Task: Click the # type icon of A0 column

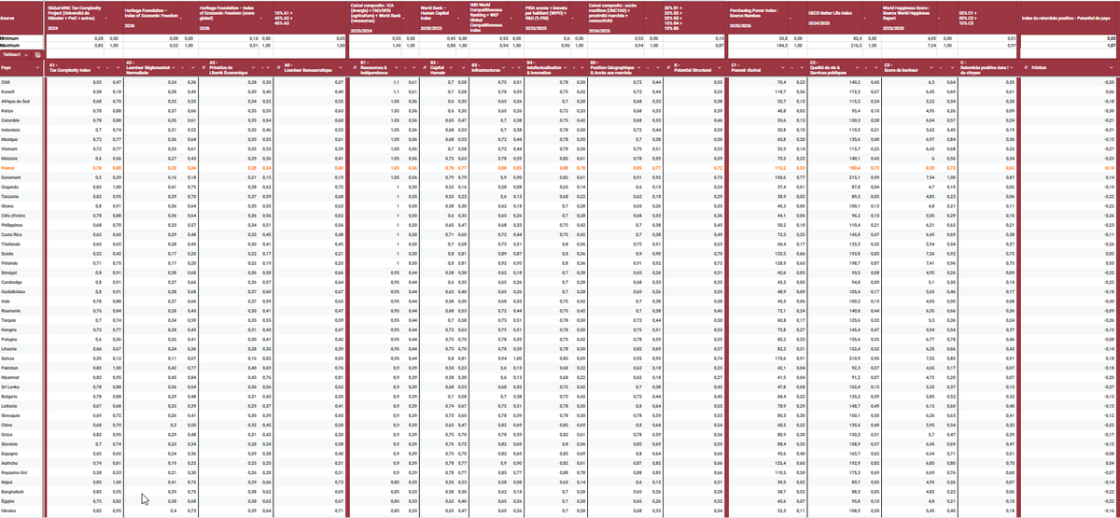Action: coord(278,68)
